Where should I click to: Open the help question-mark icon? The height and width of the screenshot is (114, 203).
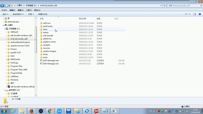tap(200, 14)
